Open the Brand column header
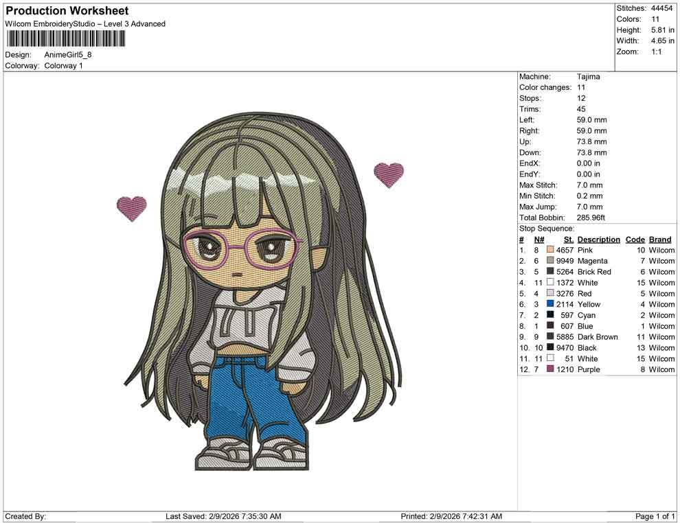Viewport: 680px width, 523px height. coord(659,239)
